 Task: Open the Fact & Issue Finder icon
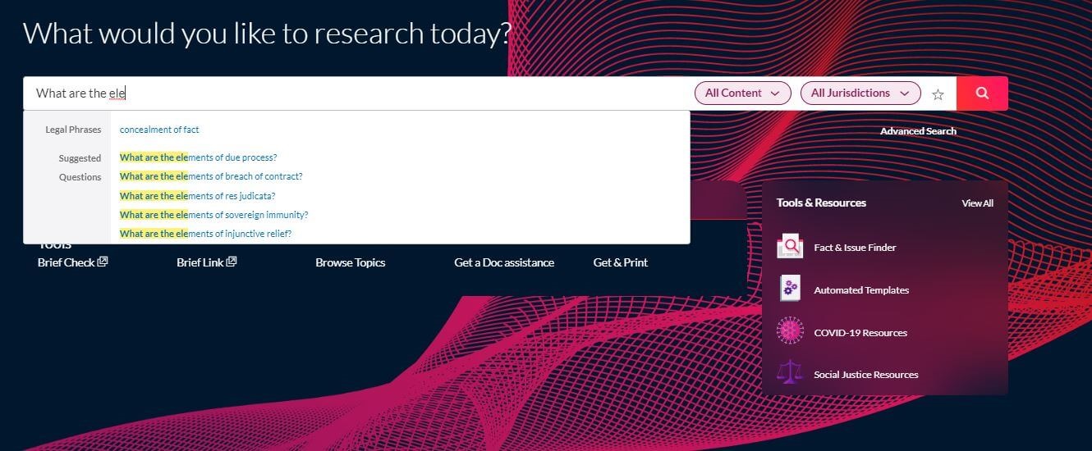[x=790, y=247]
